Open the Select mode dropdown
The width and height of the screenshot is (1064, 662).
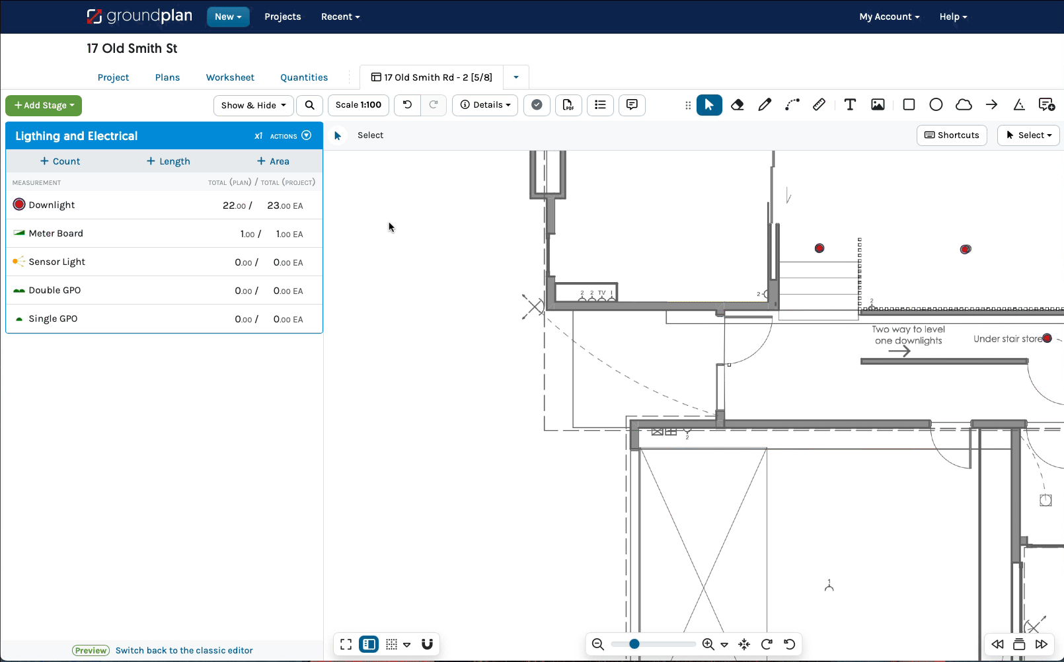[1028, 135]
